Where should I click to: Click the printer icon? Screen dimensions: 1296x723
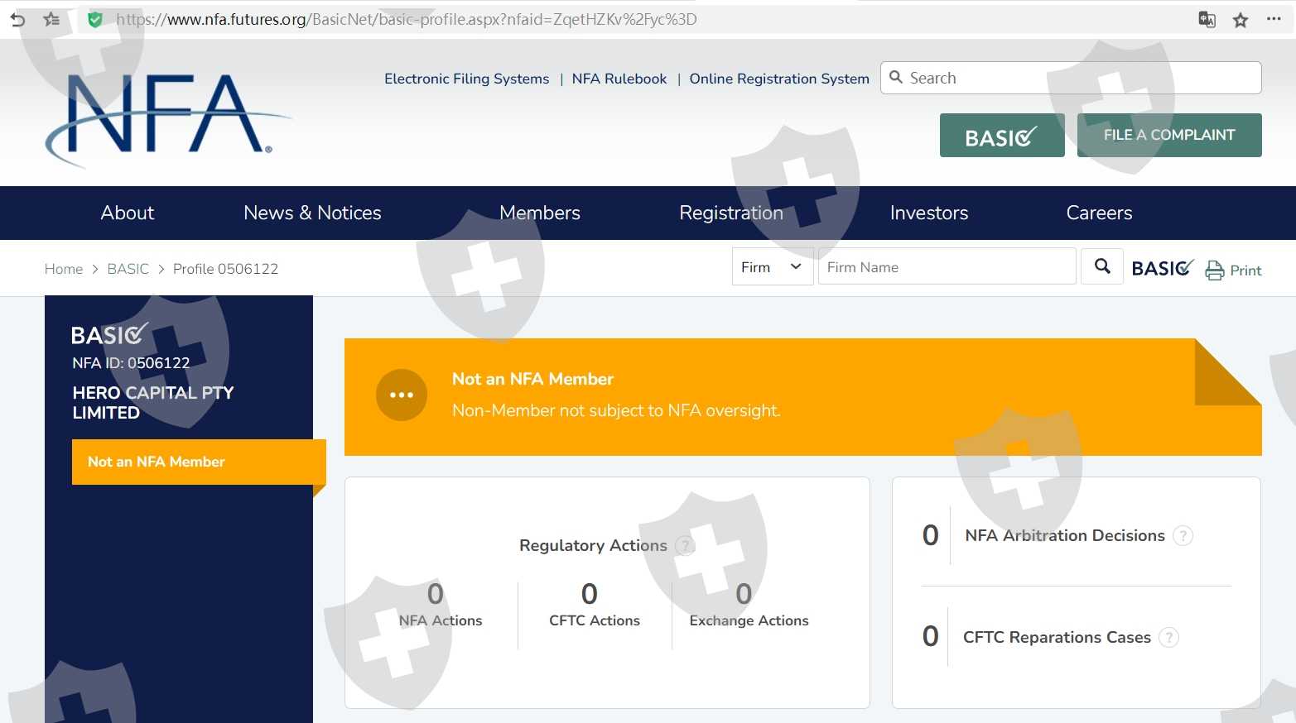1215,271
